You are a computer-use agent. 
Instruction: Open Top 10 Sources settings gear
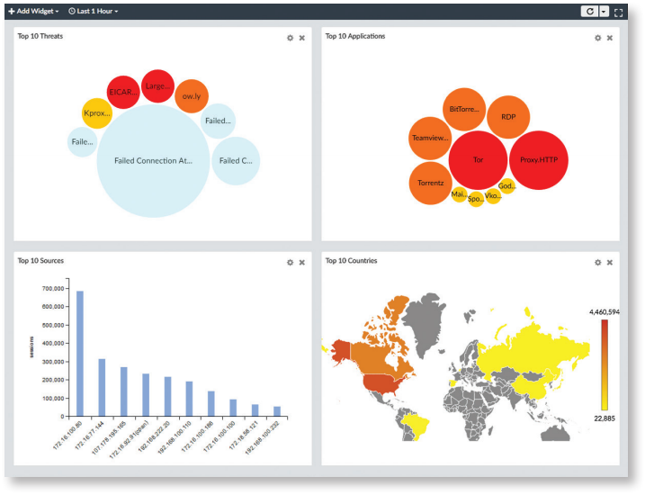(x=290, y=263)
